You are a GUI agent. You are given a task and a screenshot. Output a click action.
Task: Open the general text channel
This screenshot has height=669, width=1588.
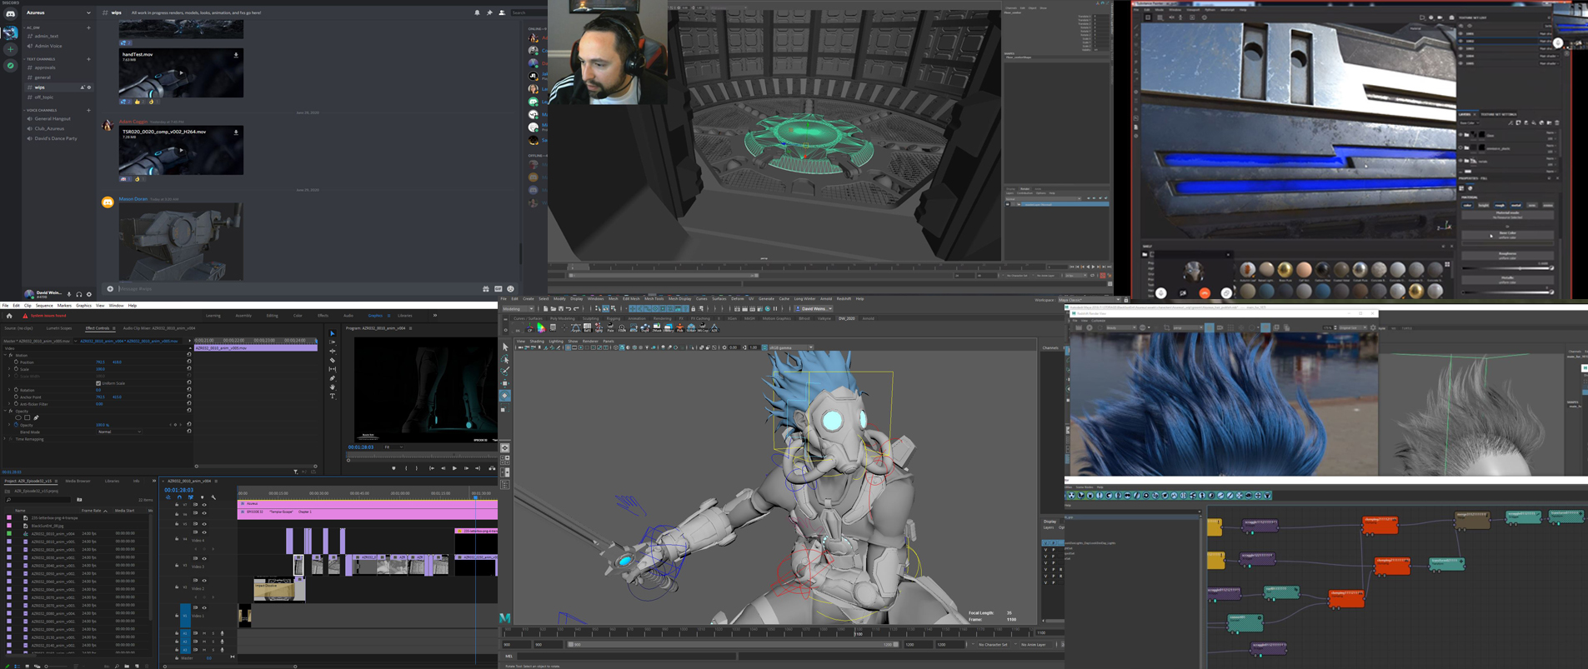pos(43,77)
